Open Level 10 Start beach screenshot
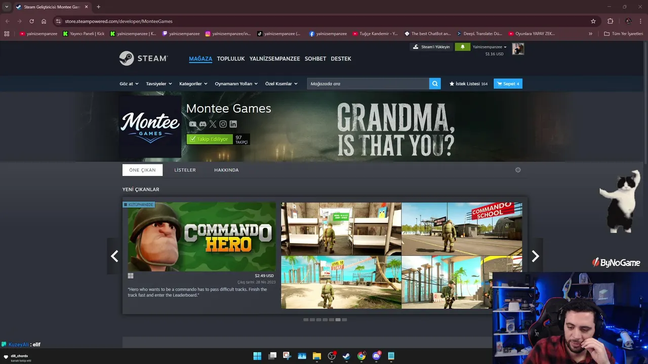The height and width of the screenshot is (364, 648). tap(341, 282)
